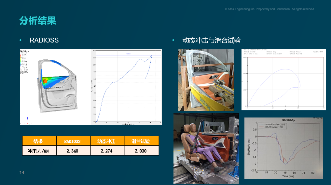Open the sled test dummy photo
The width and height of the screenshot is (331, 185).
(206, 149)
